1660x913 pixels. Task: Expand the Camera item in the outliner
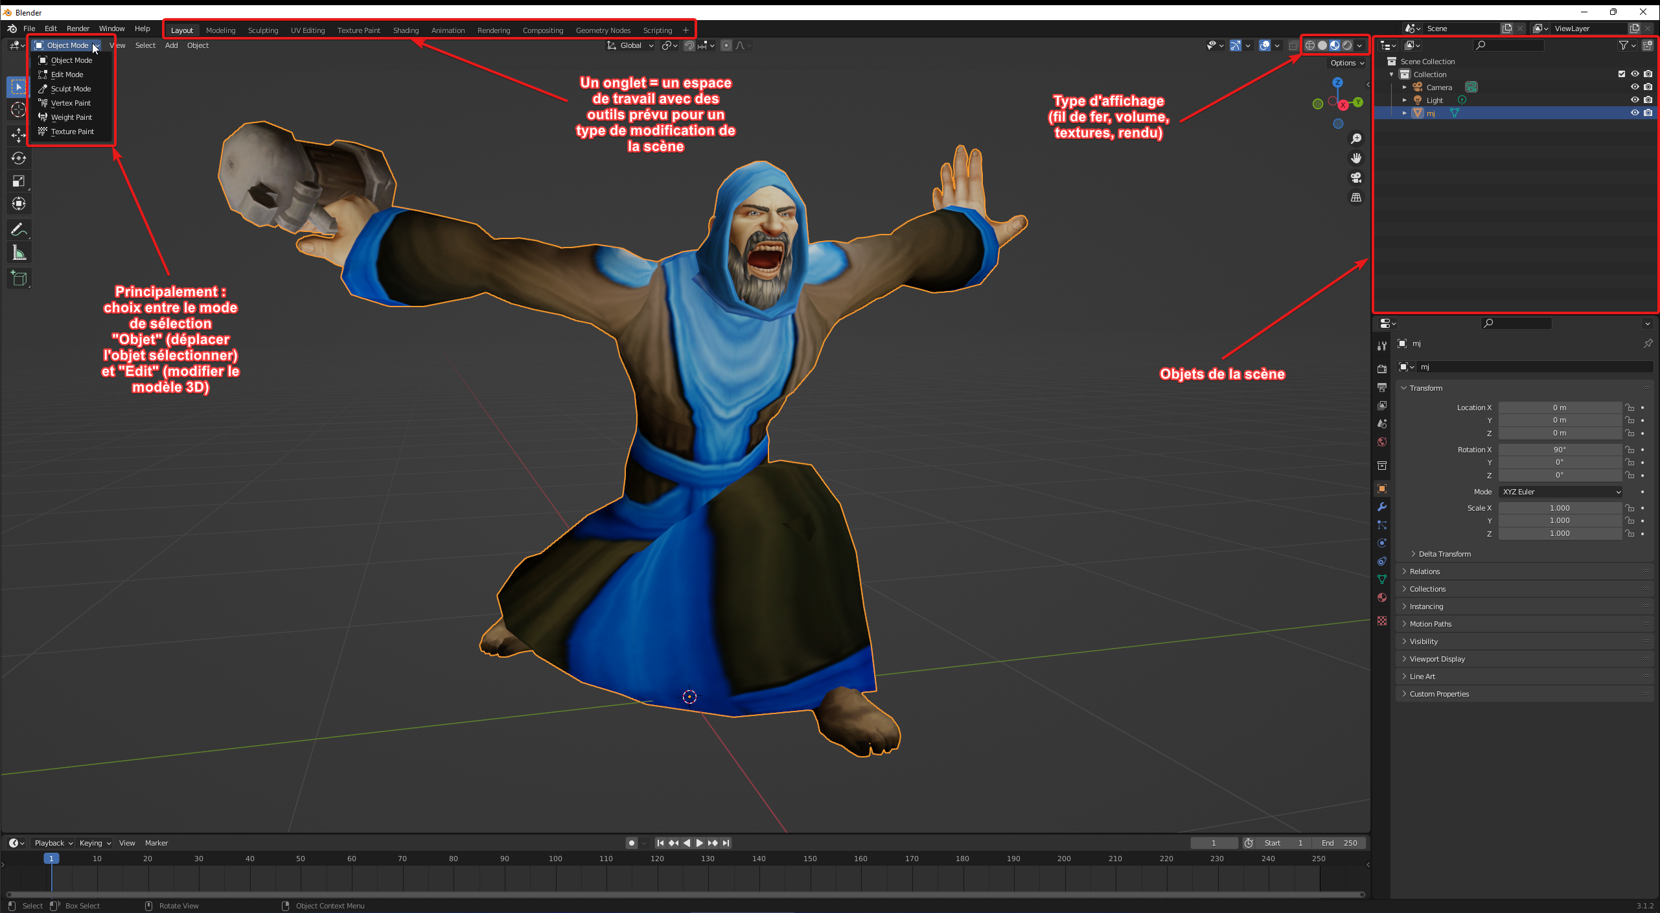click(x=1404, y=87)
